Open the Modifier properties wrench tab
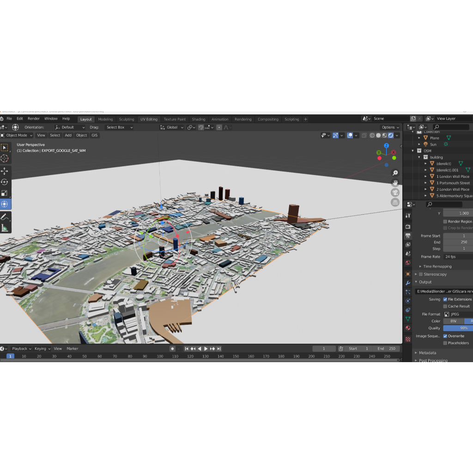 click(x=408, y=283)
